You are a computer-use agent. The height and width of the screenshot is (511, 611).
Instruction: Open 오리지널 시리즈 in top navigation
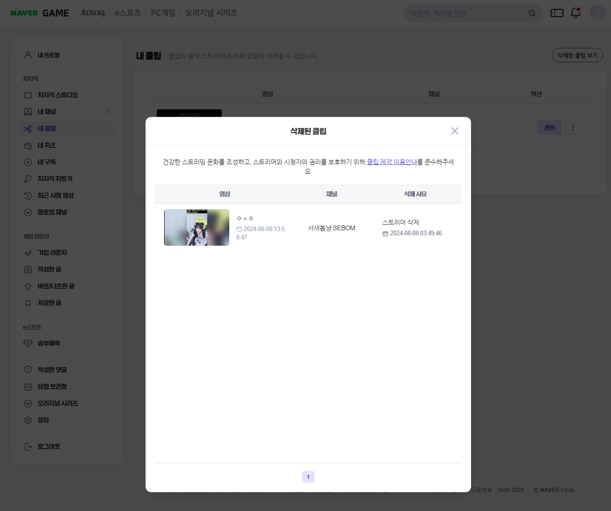click(211, 13)
